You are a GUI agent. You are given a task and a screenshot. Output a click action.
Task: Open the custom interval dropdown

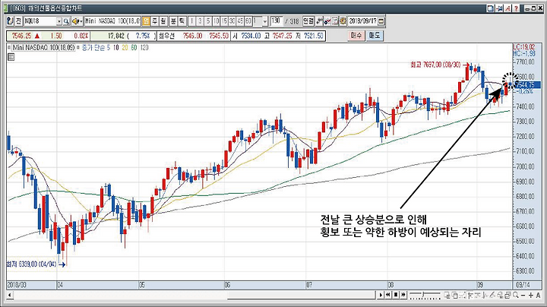(265, 21)
